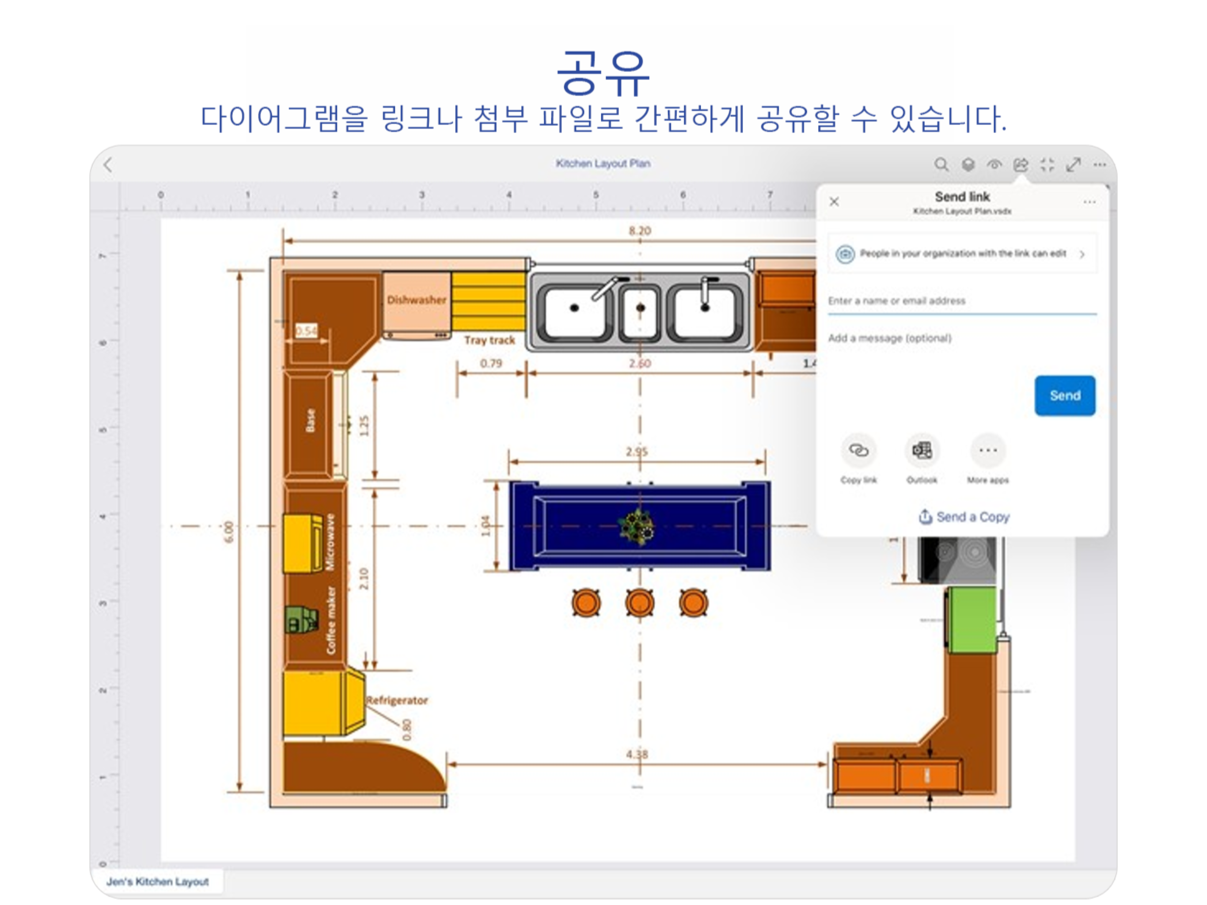Open the Shapes panel icon
Image resolution: width=1207 pixels, height=905 pixels.
pyautogui.click(x=967, y=164)
